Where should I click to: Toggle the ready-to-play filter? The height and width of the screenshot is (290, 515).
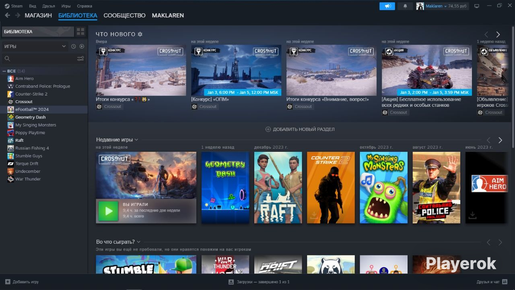click(x=82, y=46)
